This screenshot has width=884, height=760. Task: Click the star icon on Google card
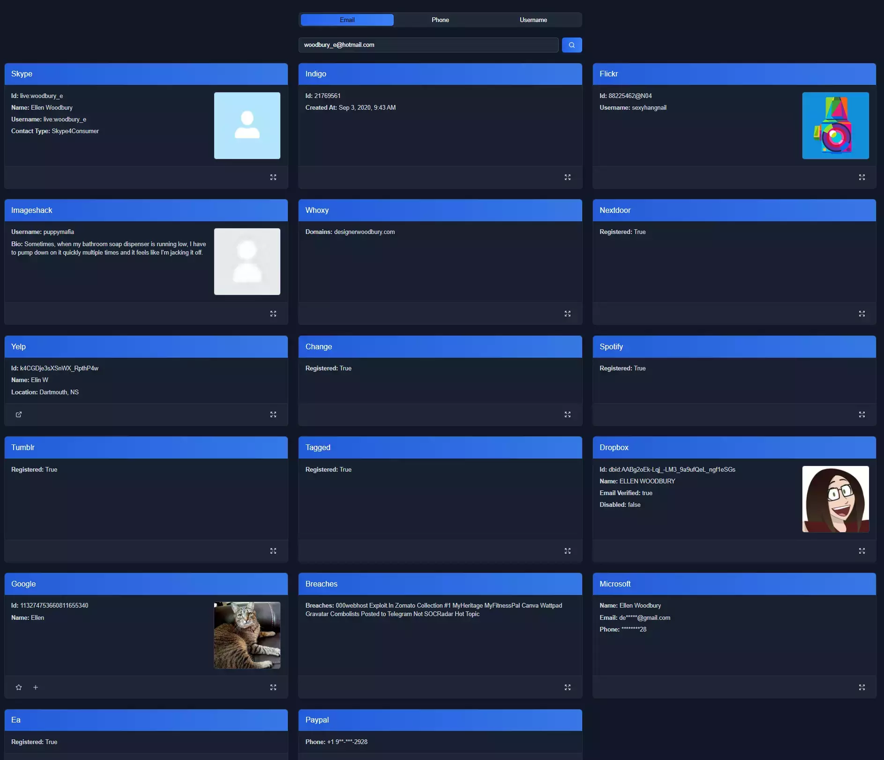click(x=19, y=687)
